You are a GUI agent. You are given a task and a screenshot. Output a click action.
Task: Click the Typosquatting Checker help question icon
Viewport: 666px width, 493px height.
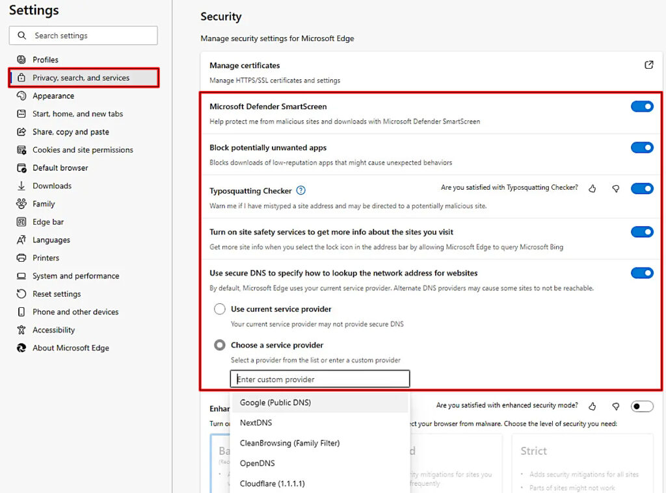300,190
